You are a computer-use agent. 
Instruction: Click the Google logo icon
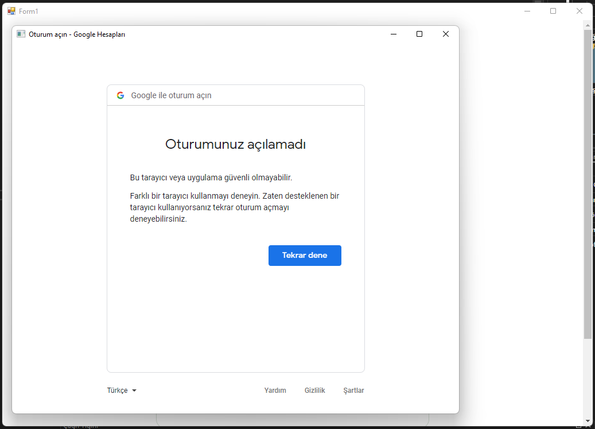[120, 95]
